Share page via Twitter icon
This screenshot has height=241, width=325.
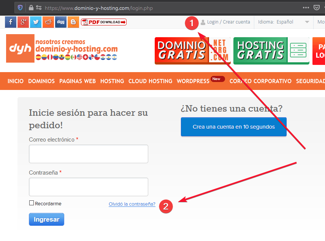click(36, 22)
